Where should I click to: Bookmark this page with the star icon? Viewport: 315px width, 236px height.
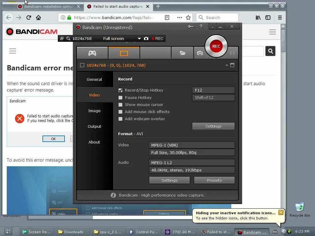188,18
